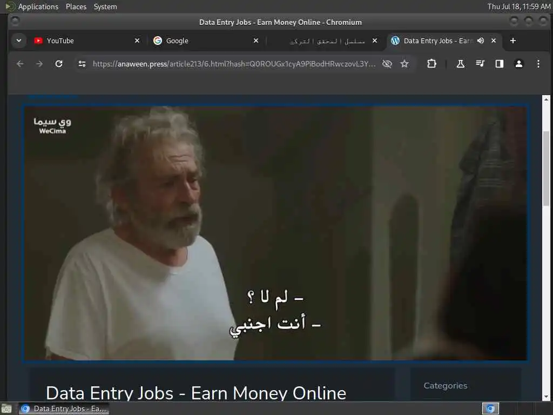Click the vertical scrollbar thumb

pos(547,169)
